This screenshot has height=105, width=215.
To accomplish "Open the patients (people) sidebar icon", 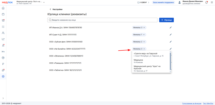I will [3, 33].
